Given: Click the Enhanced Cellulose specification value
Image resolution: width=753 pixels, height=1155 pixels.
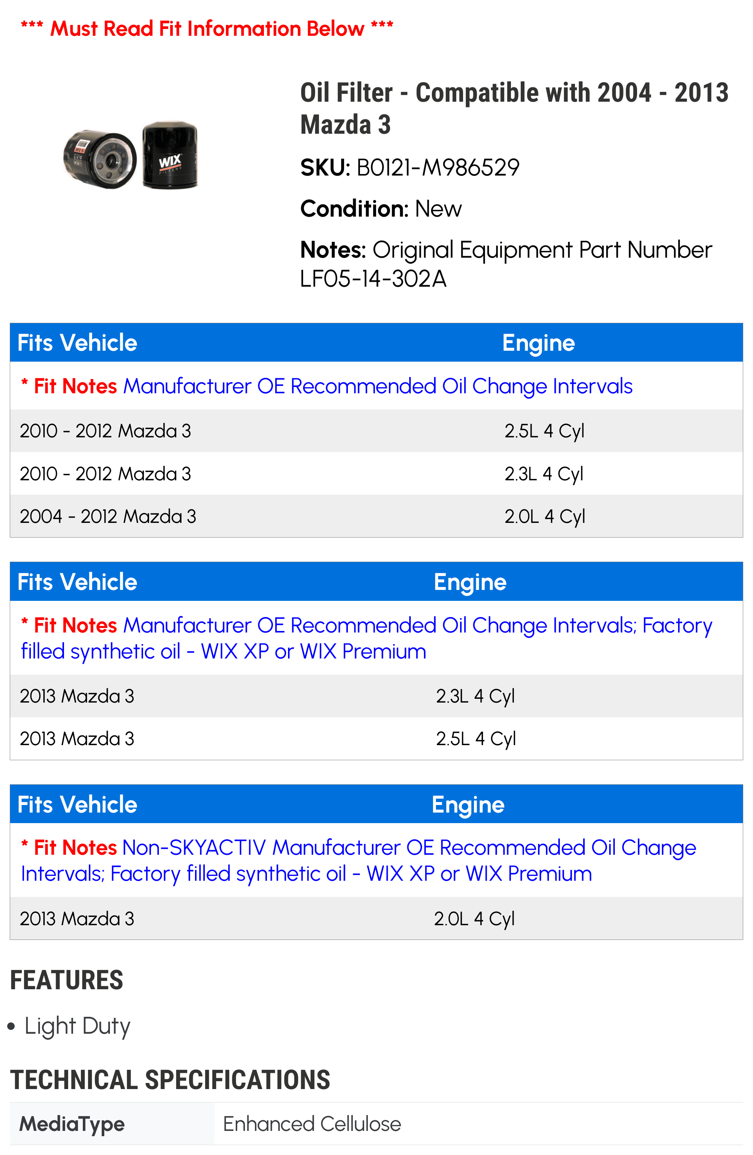Looking at the screenshot, I should tap(312, 1124).
